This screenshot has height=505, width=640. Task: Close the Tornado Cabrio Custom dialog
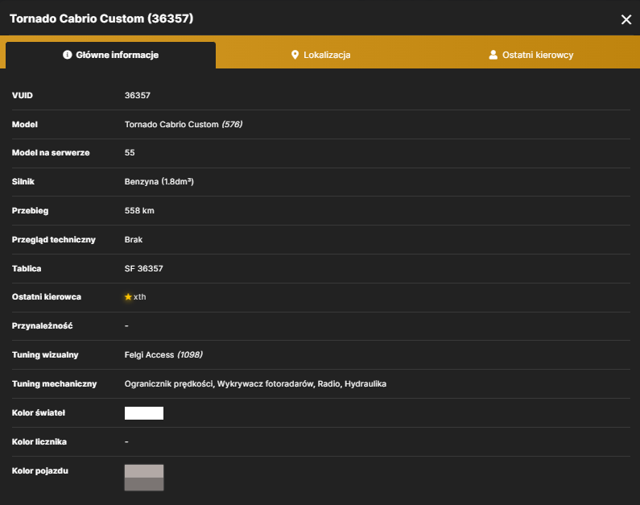click(626, 19)
